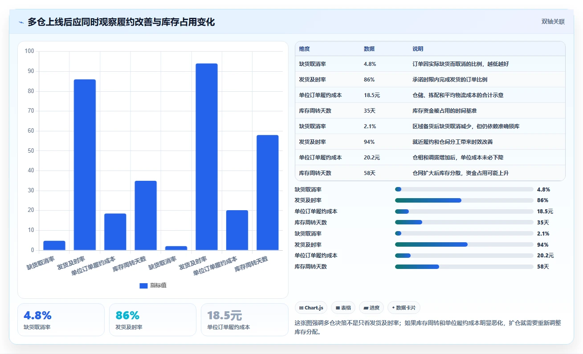Click the cell 就近履约和仓间分工带来时效改善
Viewport: 583px width, 354px height.
[x=453, y=142]
